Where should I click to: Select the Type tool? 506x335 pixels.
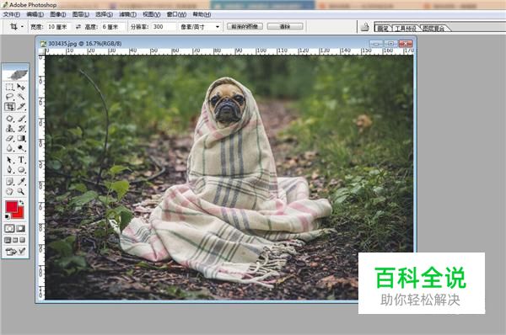(21, 160)
